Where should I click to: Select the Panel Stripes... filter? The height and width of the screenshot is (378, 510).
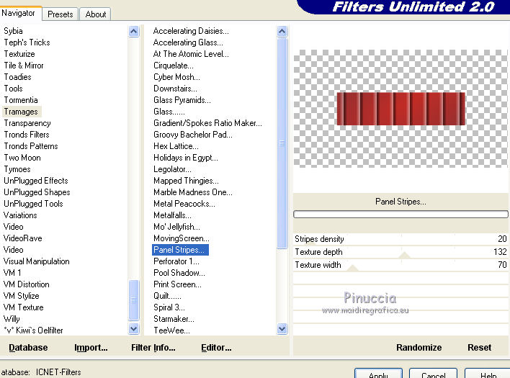click(181, 250)
